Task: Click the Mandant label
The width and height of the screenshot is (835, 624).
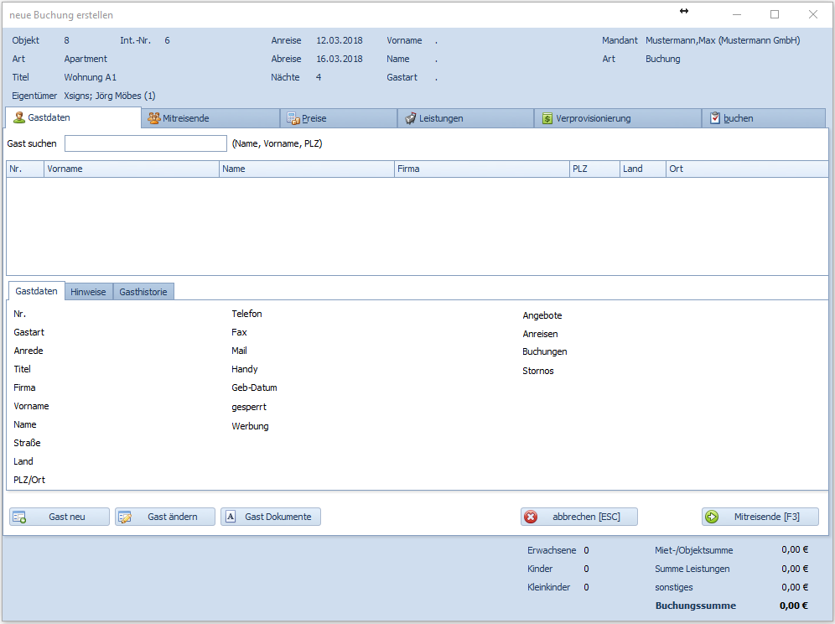Action: [620, 40]
